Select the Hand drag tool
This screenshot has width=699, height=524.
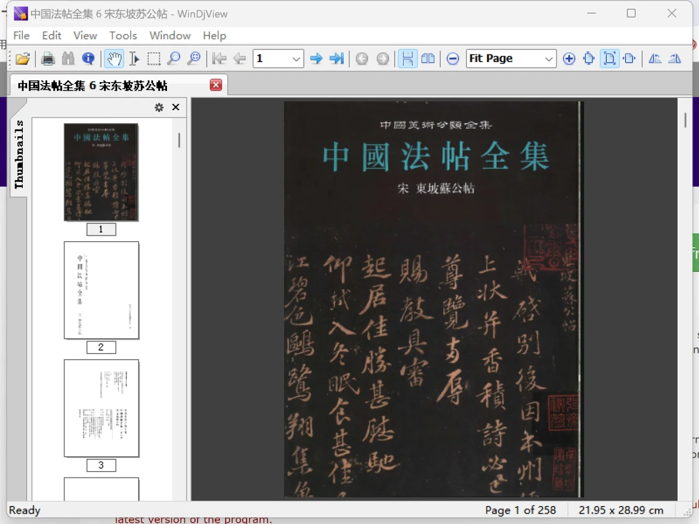pyautogui.click(x=114, y=59)
